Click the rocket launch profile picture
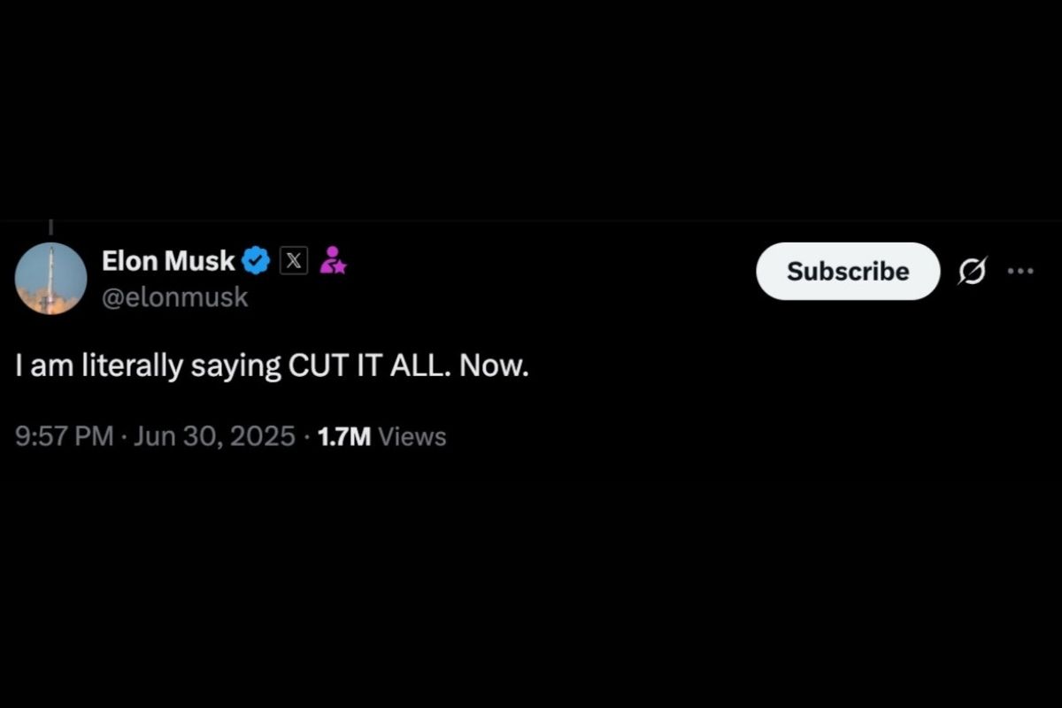The height and width of the screenshot is (708, 1062). [51, 278]
